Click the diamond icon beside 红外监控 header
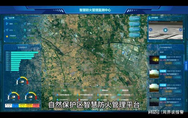Viewport: 188px width, 118px height. [x=149, y=18]
